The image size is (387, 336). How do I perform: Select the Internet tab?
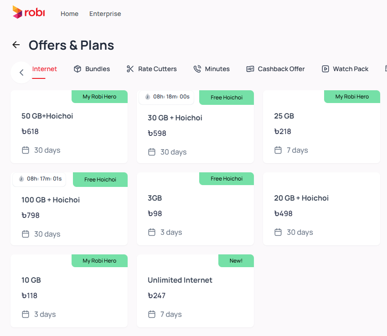click(x=45, y=69)
